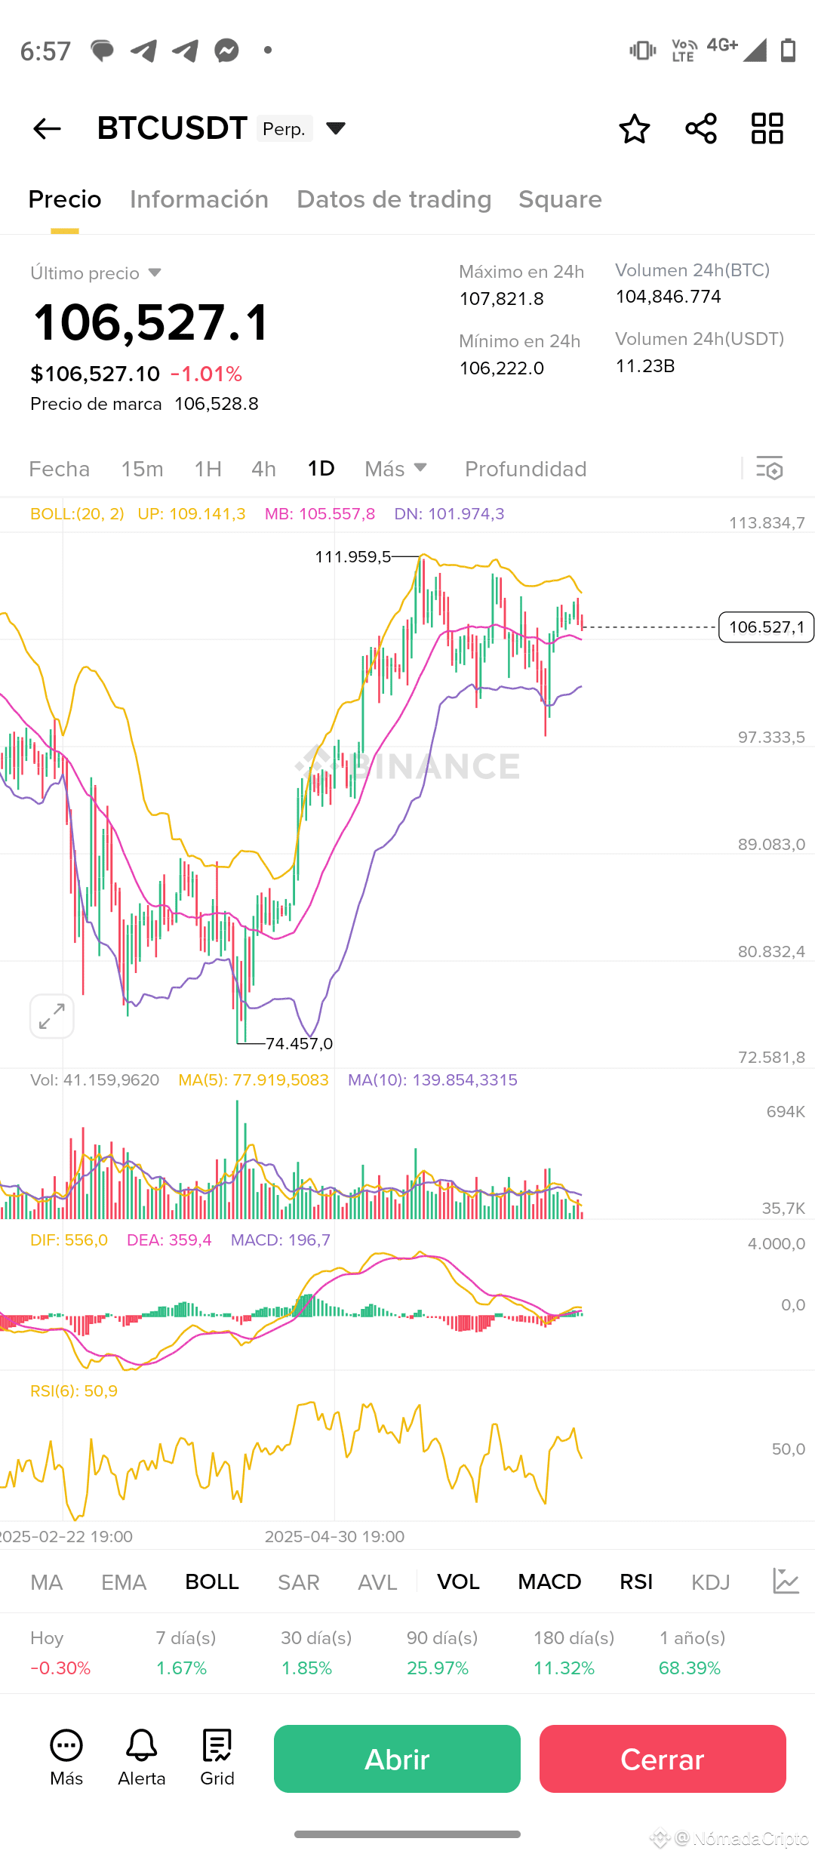Tap the large 106,527.1 last price
The image size is (815, 1857).
151,322
